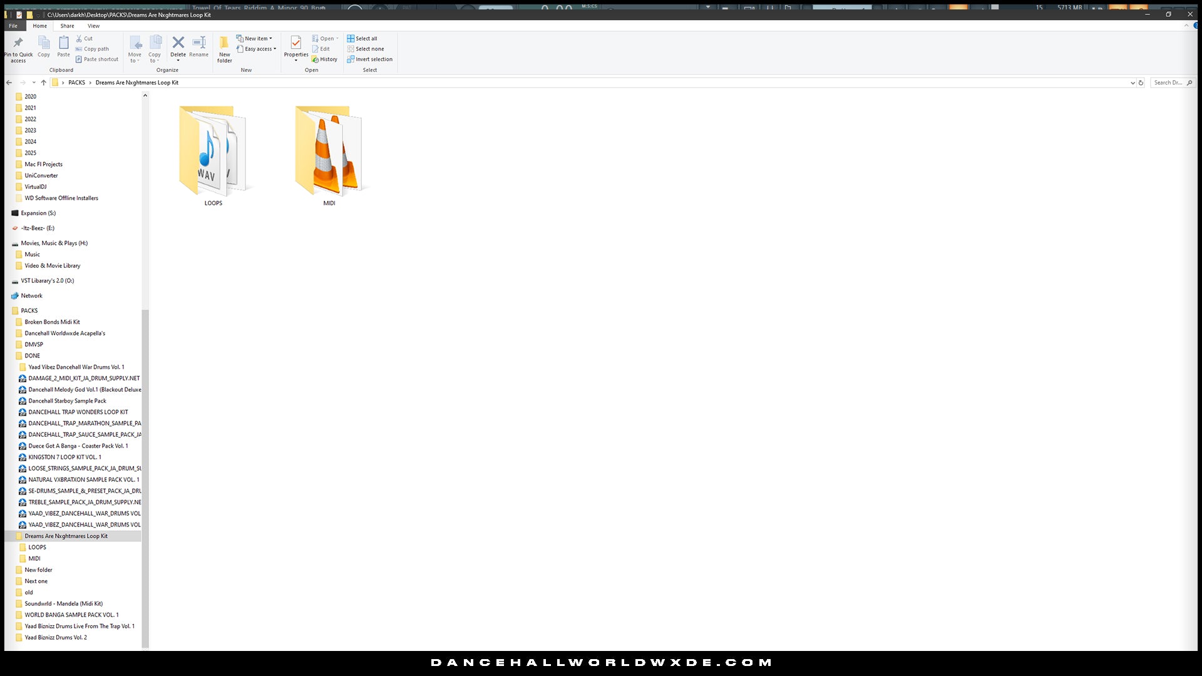
Task: Click the refresh icon beside the address bar
Action: (1141, 83)
